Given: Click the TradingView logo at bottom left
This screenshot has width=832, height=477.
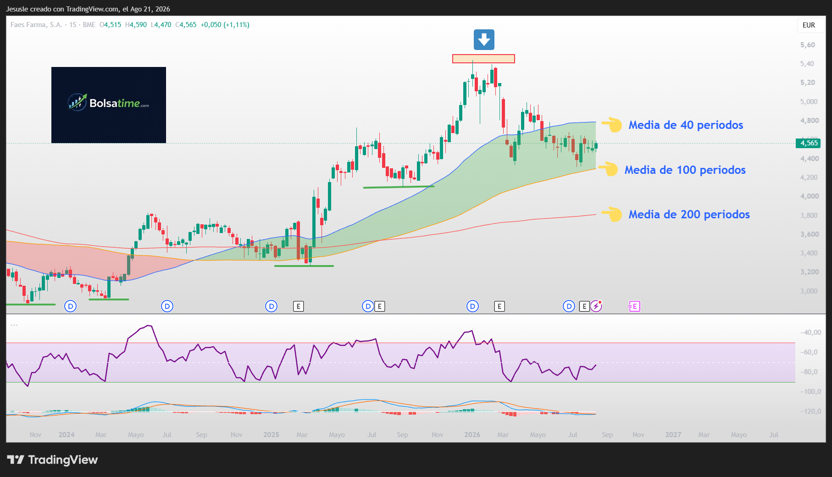Looking at the screenshot, I should (x=52, y=460).
